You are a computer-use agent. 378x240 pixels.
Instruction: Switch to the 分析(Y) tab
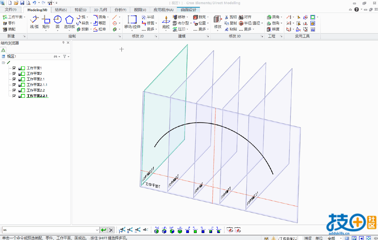(x=120, y=10)
